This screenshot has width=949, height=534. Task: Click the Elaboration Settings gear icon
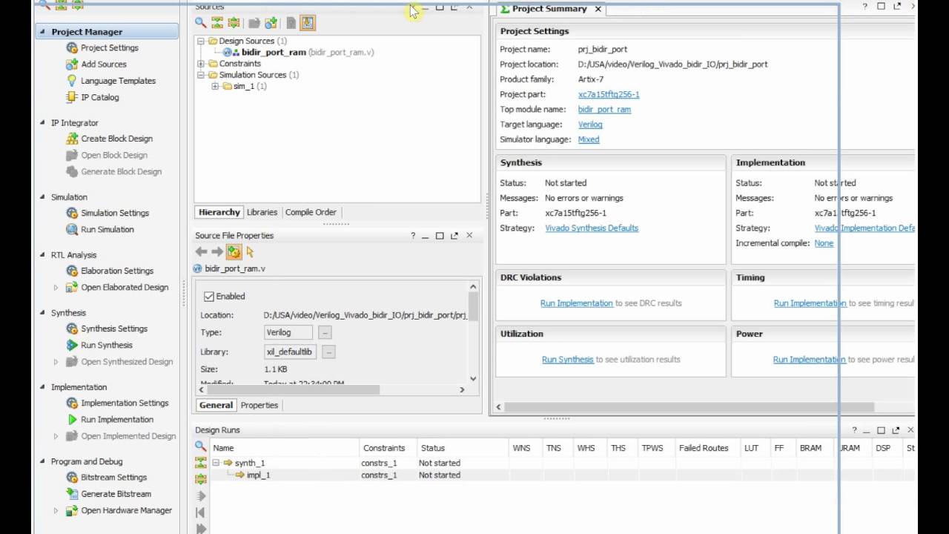coord(72,271)
